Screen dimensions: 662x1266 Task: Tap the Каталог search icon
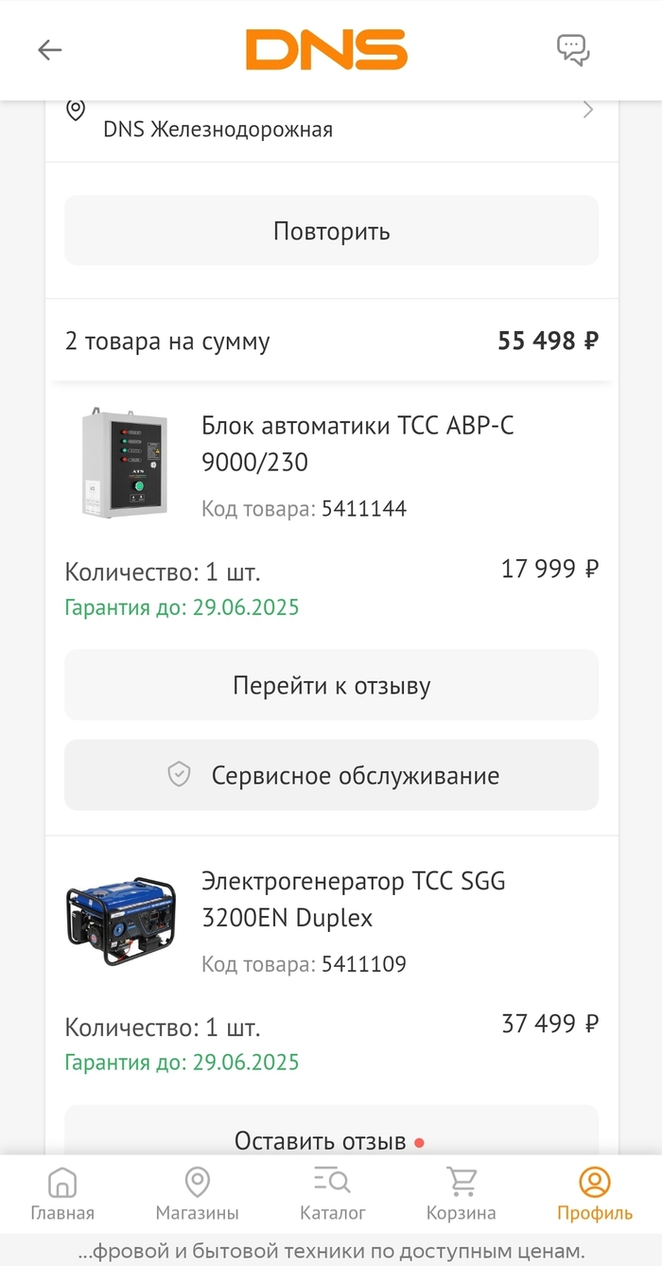pyautogui.click(x=332, y=1181)
